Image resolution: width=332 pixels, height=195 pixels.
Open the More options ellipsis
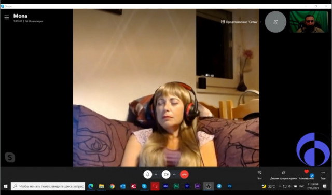(x=323, y=175)
